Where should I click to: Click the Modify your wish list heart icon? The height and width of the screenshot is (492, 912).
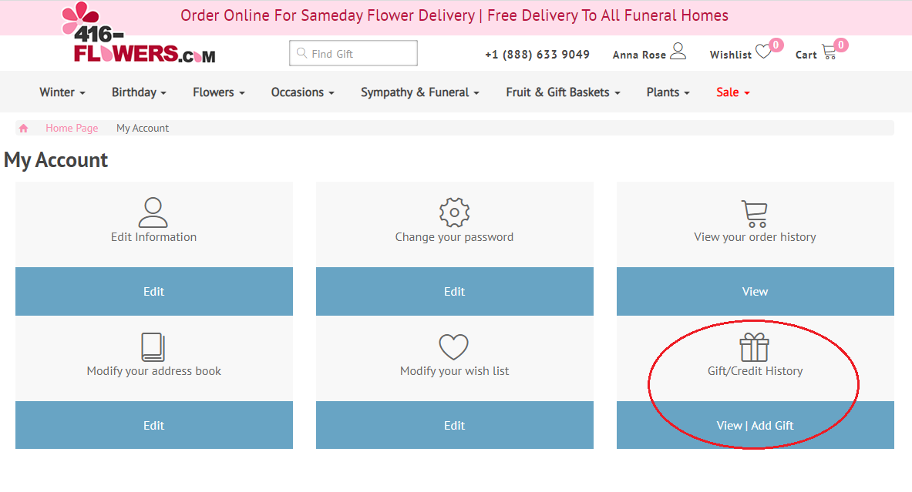coord(454,347)
